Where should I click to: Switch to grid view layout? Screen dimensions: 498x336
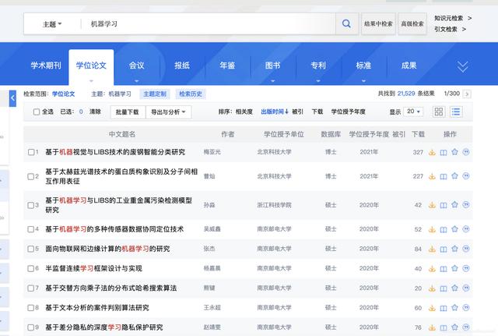pos(439,111)
